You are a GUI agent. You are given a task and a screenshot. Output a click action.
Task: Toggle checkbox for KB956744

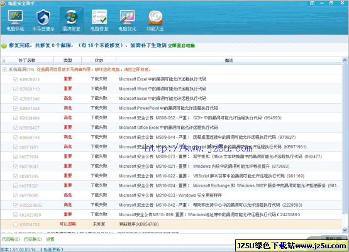click(x=15, y=137)
